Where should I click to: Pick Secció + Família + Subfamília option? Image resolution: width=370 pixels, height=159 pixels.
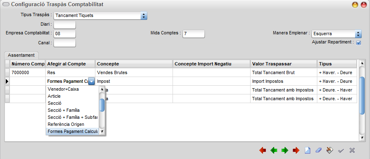(x=72, y=117)
